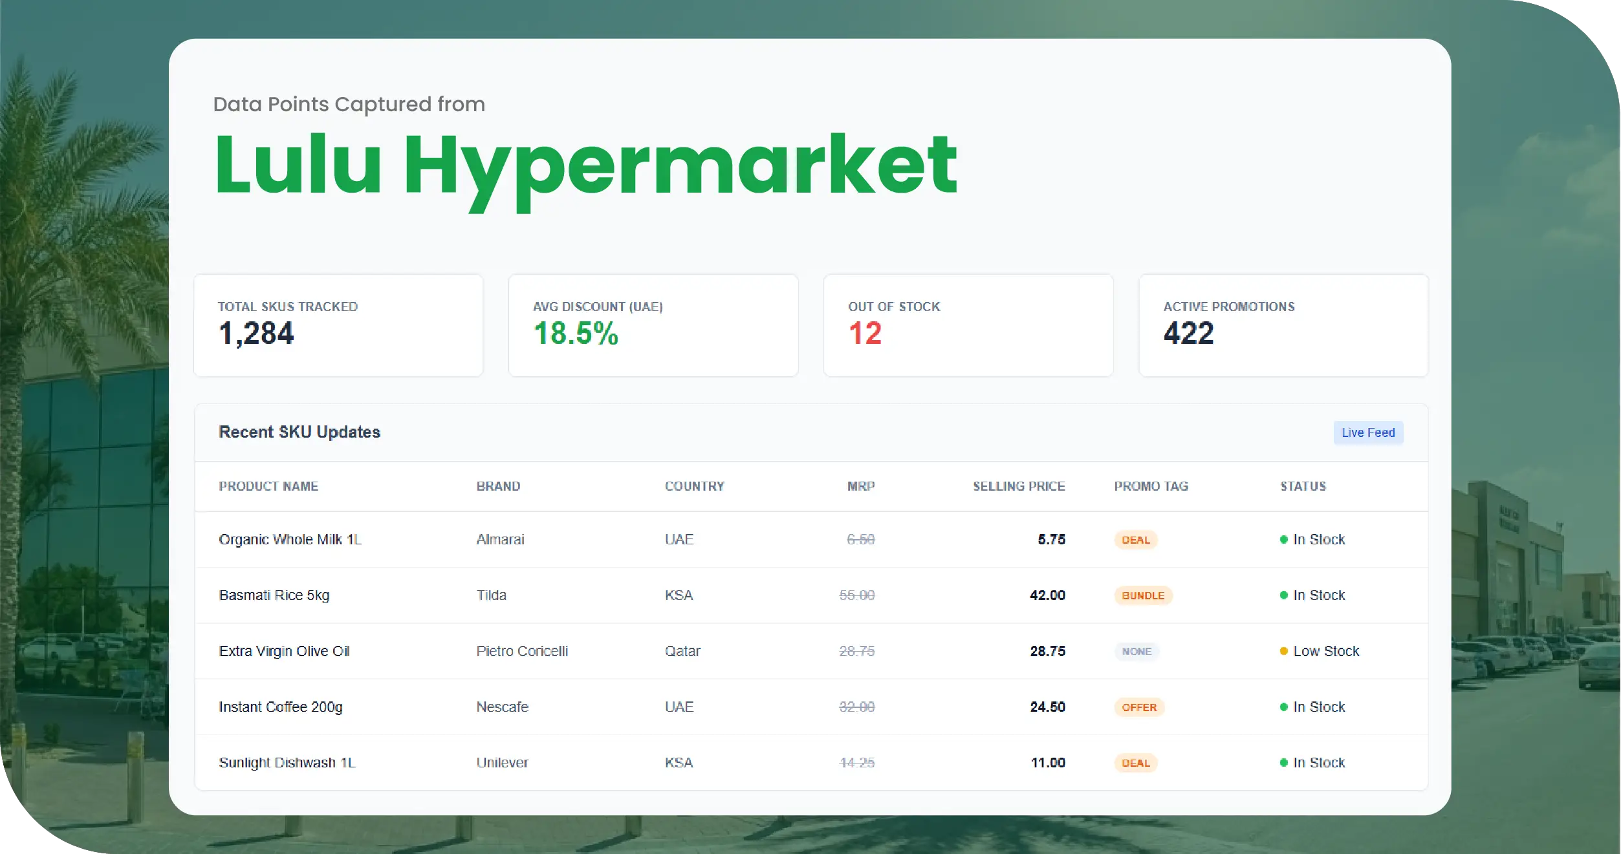This screenshot has width=1621, height=854.
Task: Click the yellow Low Stock status dot
Action: pyautogui.click(x=1283, y=651)
